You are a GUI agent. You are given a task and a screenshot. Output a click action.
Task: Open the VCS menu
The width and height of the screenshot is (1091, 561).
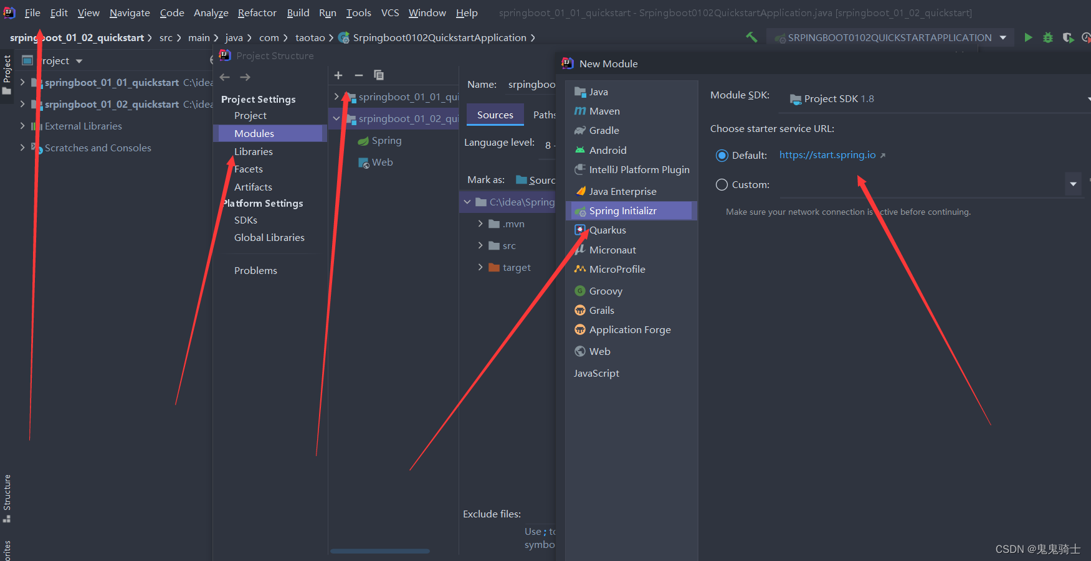(390, 12)
